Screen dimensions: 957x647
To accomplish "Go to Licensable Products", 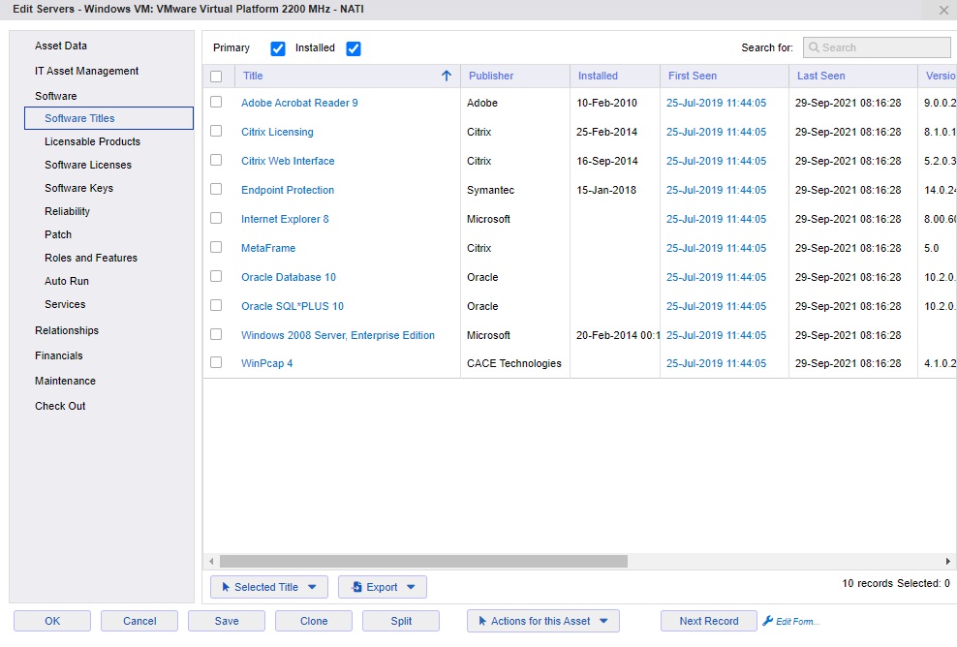I will point(92,141).
